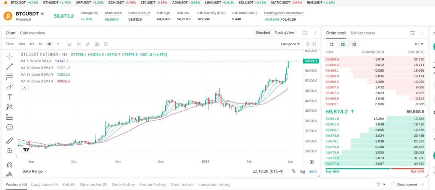The height and width of the screenshot is (190, 435).
Task: Click the funding rate / countdown label
Action: (284, 13)
